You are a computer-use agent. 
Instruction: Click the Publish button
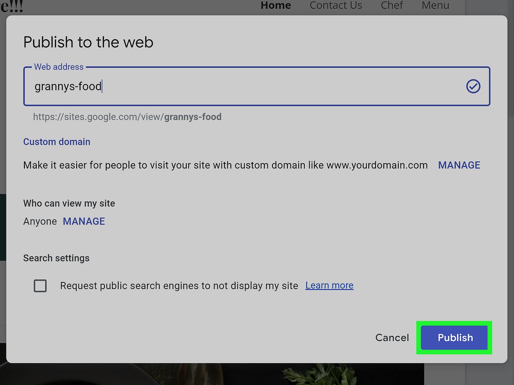[454, 338]
